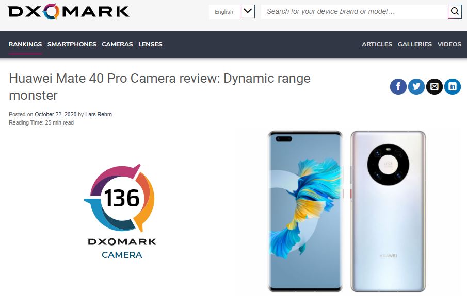The width and height of the screenshot is (467, 298).
Task: Open the Videos page
Action: [x=449, y=44]
